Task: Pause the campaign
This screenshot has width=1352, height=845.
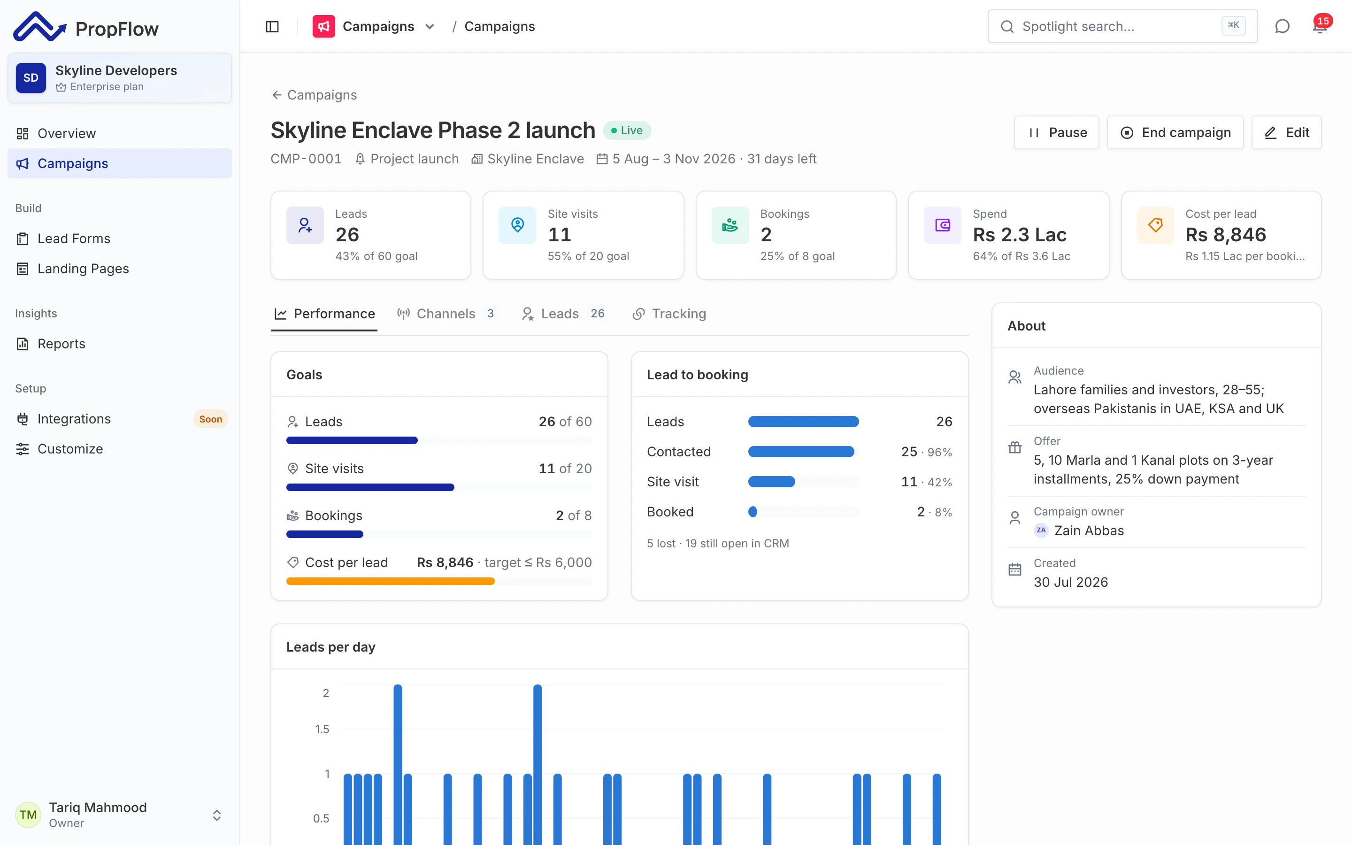Action: pos(1056,132)
